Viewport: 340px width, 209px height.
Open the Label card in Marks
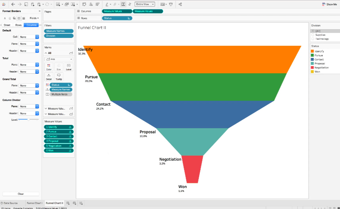pyautogui.click(x=68, y=67)
